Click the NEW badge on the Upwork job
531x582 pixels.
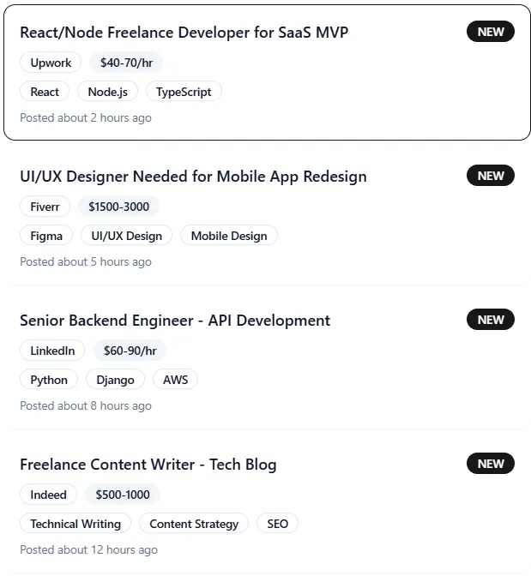[x=491, y=32]
